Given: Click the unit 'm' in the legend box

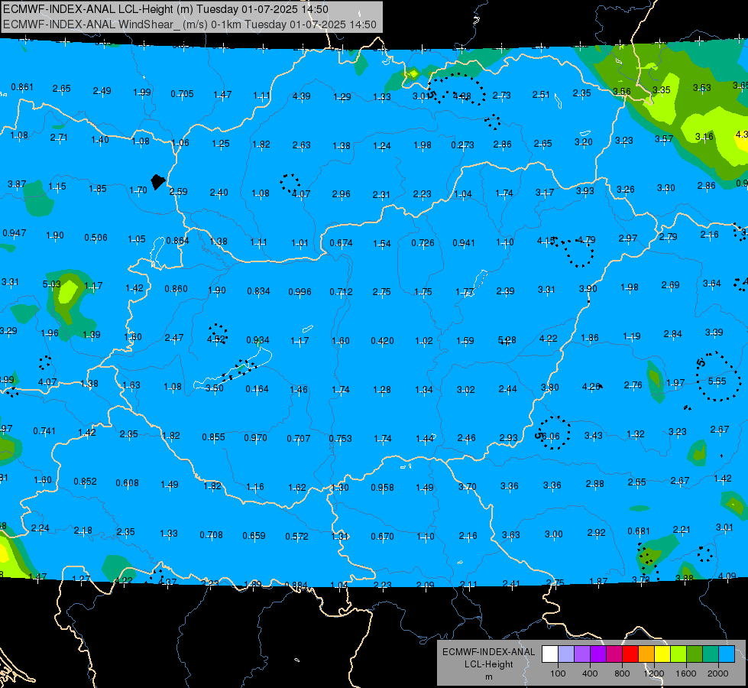Looking at the screenshot, I should 489,677.
